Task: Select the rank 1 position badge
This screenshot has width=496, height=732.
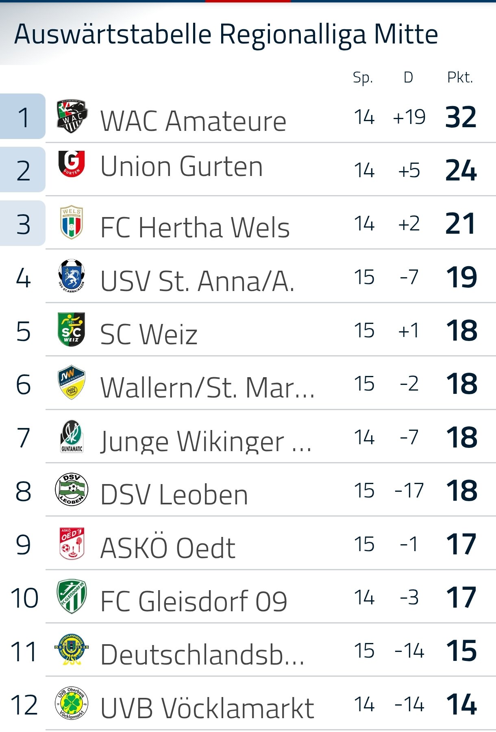Action: coord(23,117)
